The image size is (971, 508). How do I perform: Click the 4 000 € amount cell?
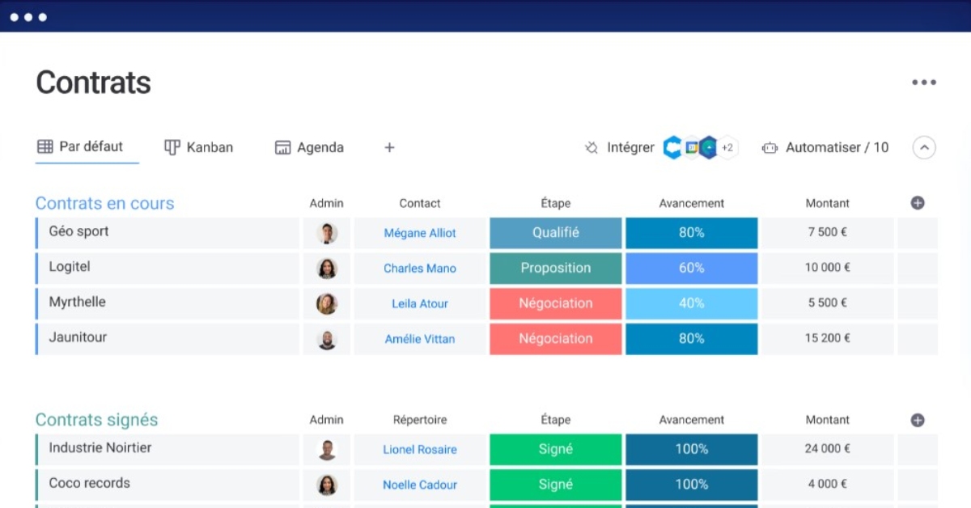click(828, 485)
